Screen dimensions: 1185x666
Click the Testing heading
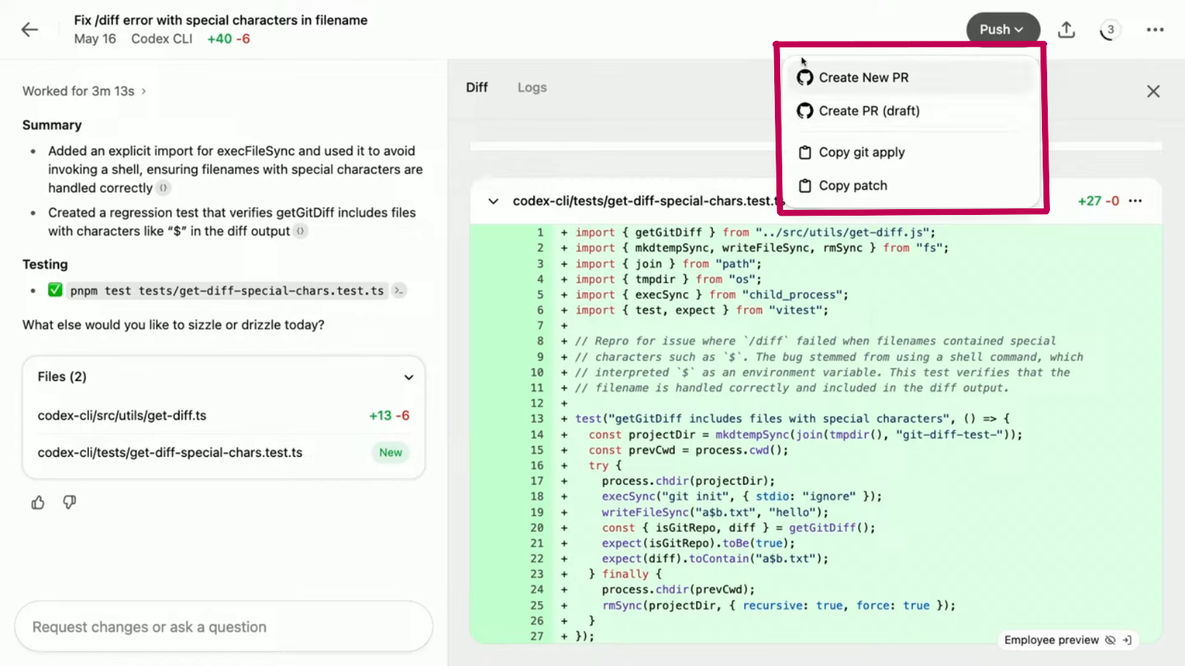tap(45, 265)
